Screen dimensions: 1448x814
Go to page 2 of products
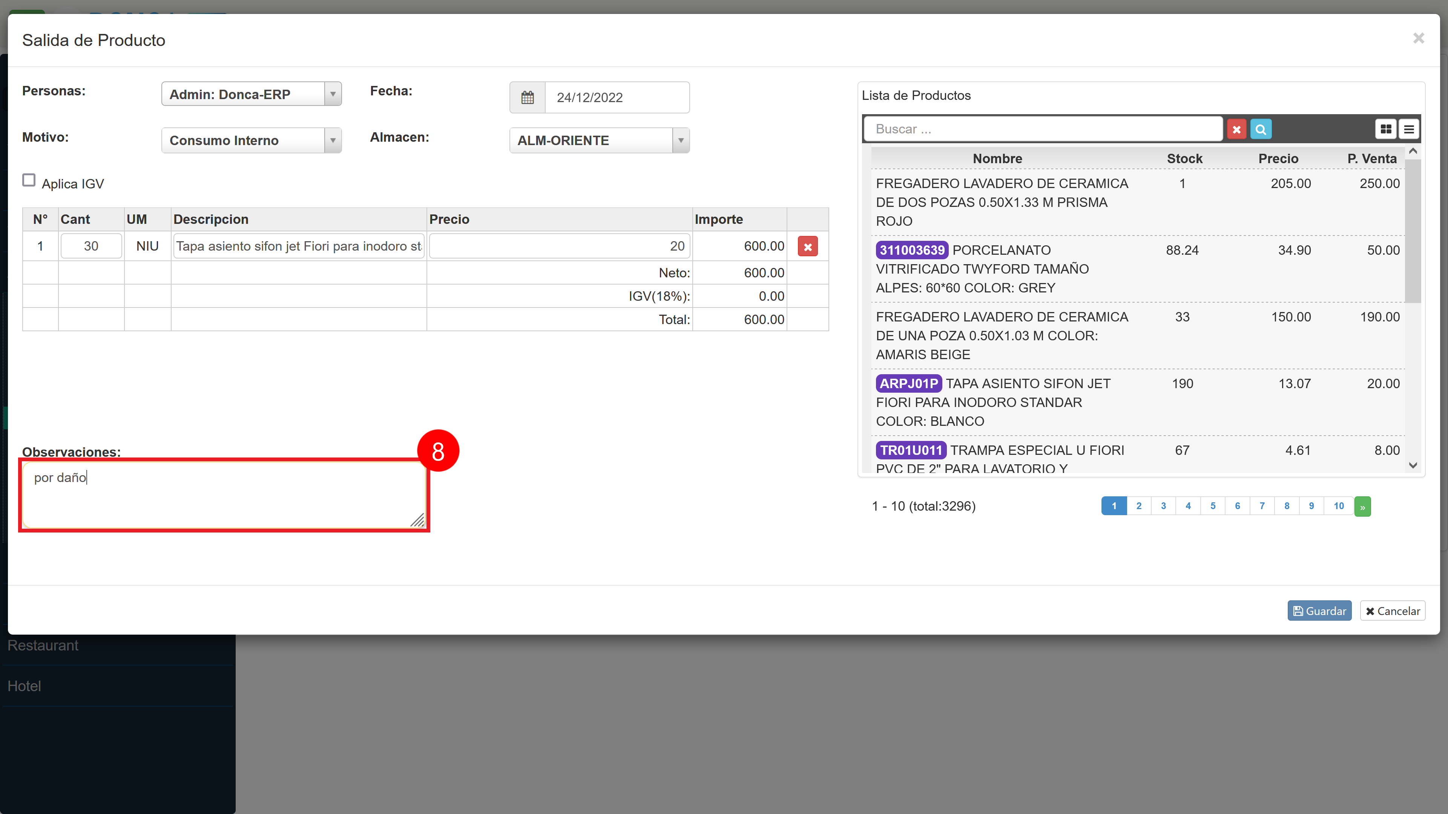click(x=1139, y=506)
